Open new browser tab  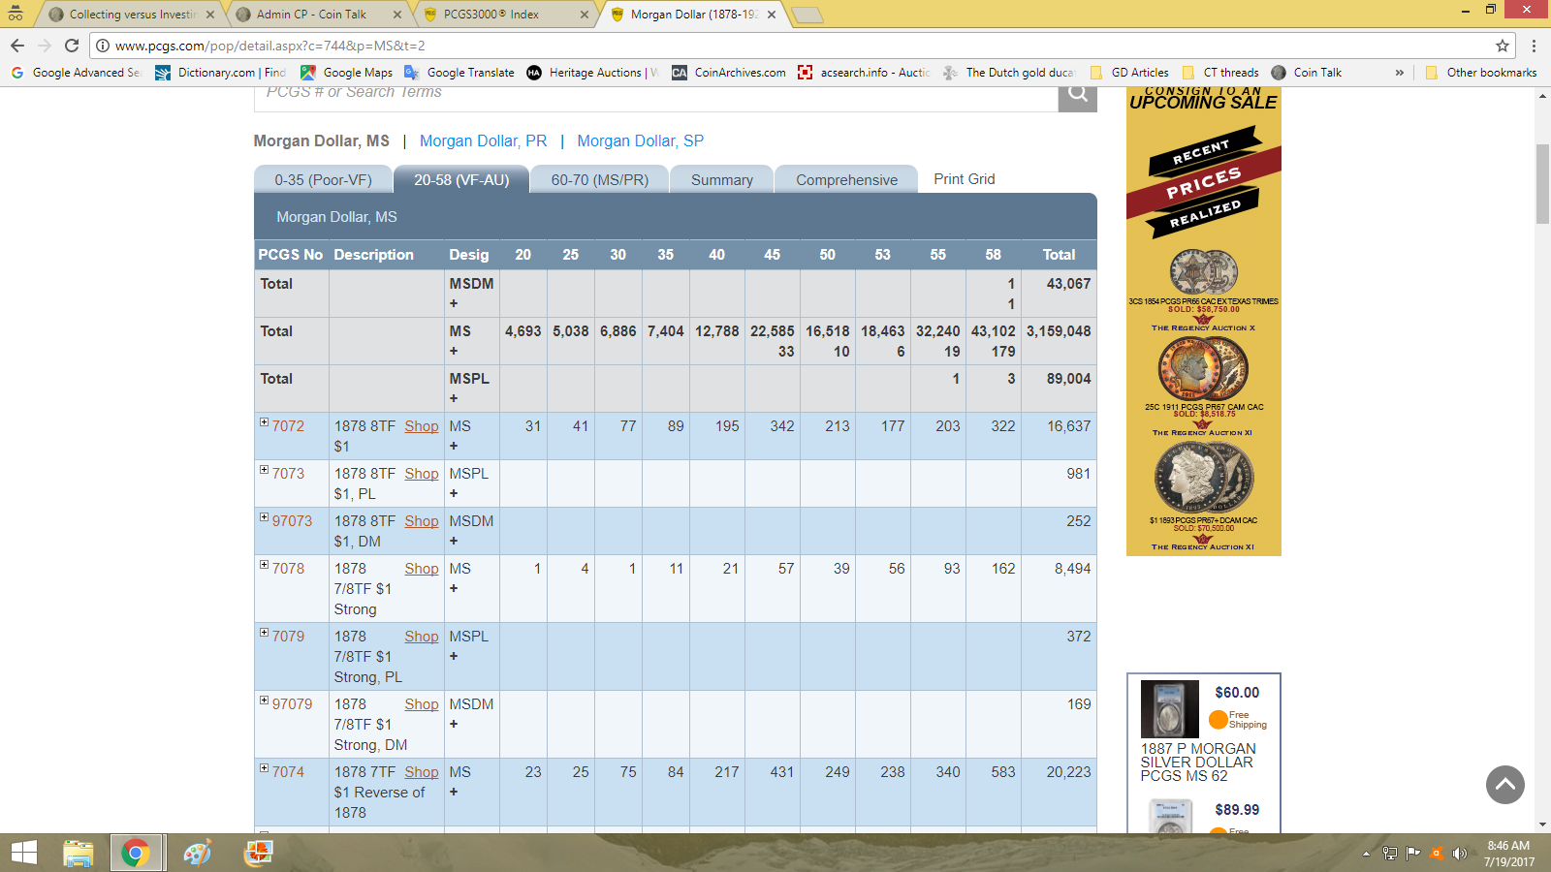click(807, 15)
